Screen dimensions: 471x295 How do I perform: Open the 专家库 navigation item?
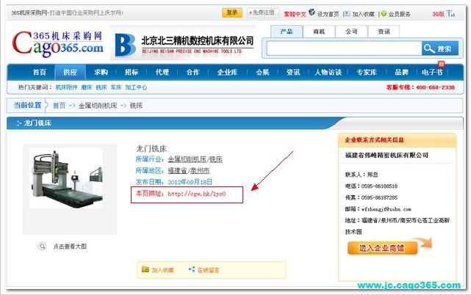367,73
